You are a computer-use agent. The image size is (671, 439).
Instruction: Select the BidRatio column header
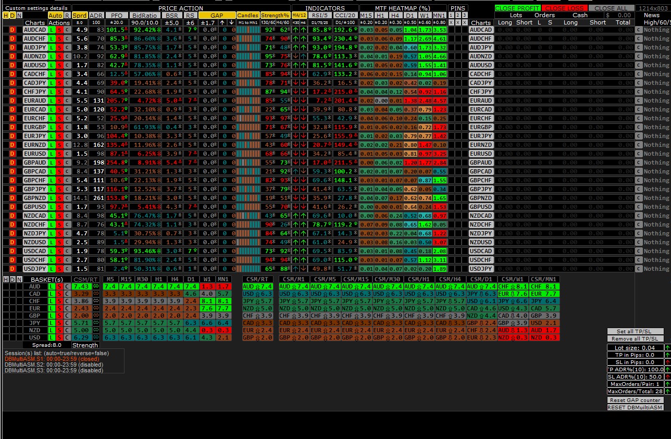[144, 15]
